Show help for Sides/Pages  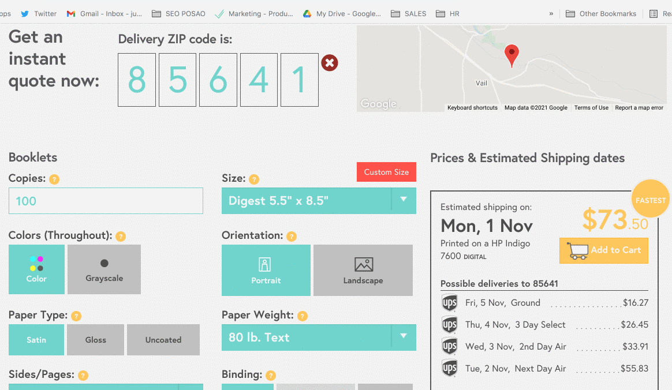point(83,376)
